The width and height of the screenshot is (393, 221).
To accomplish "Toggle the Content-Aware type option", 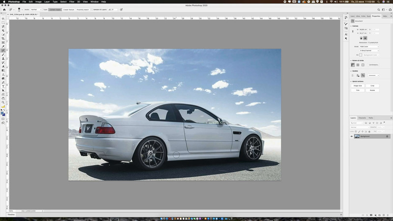I will point(54,9).
